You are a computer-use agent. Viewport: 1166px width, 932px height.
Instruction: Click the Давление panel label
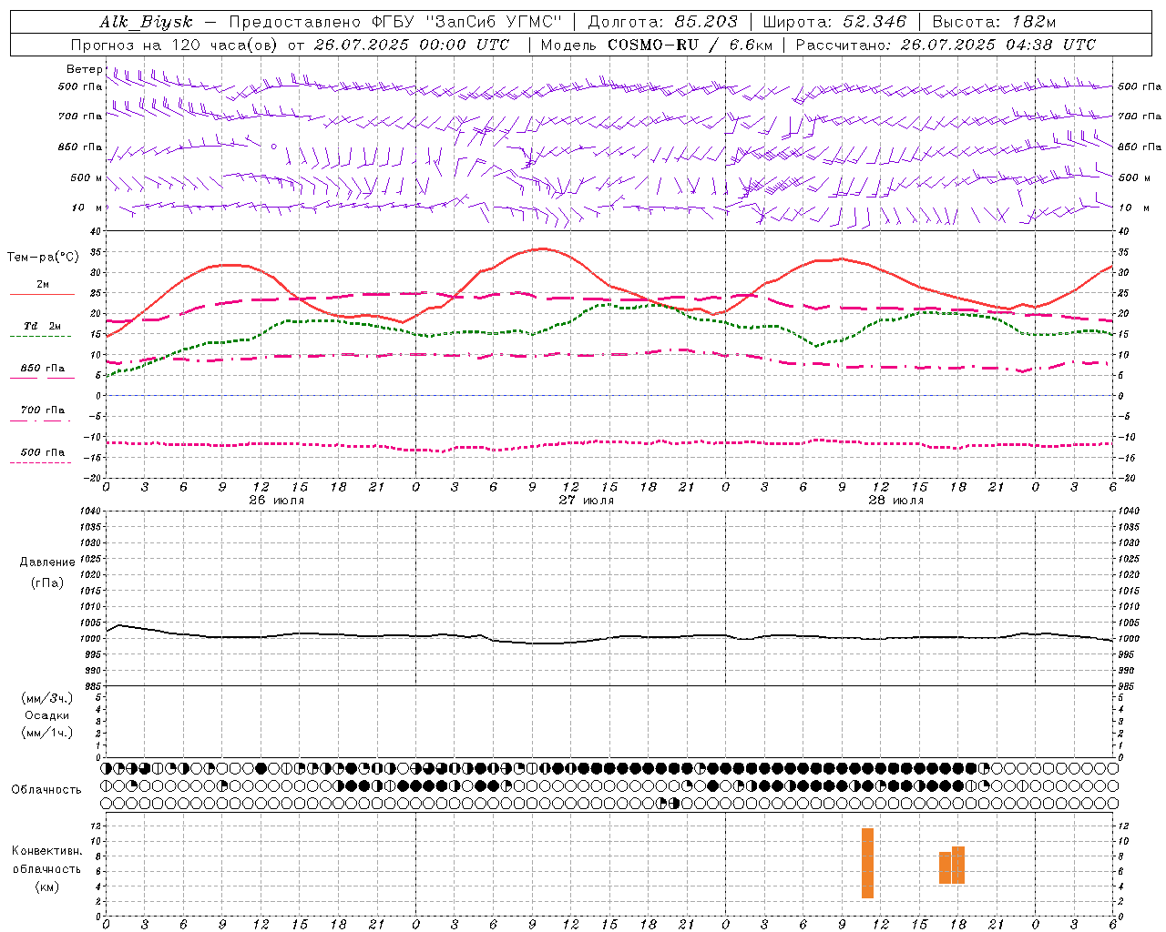pos(47,562)
